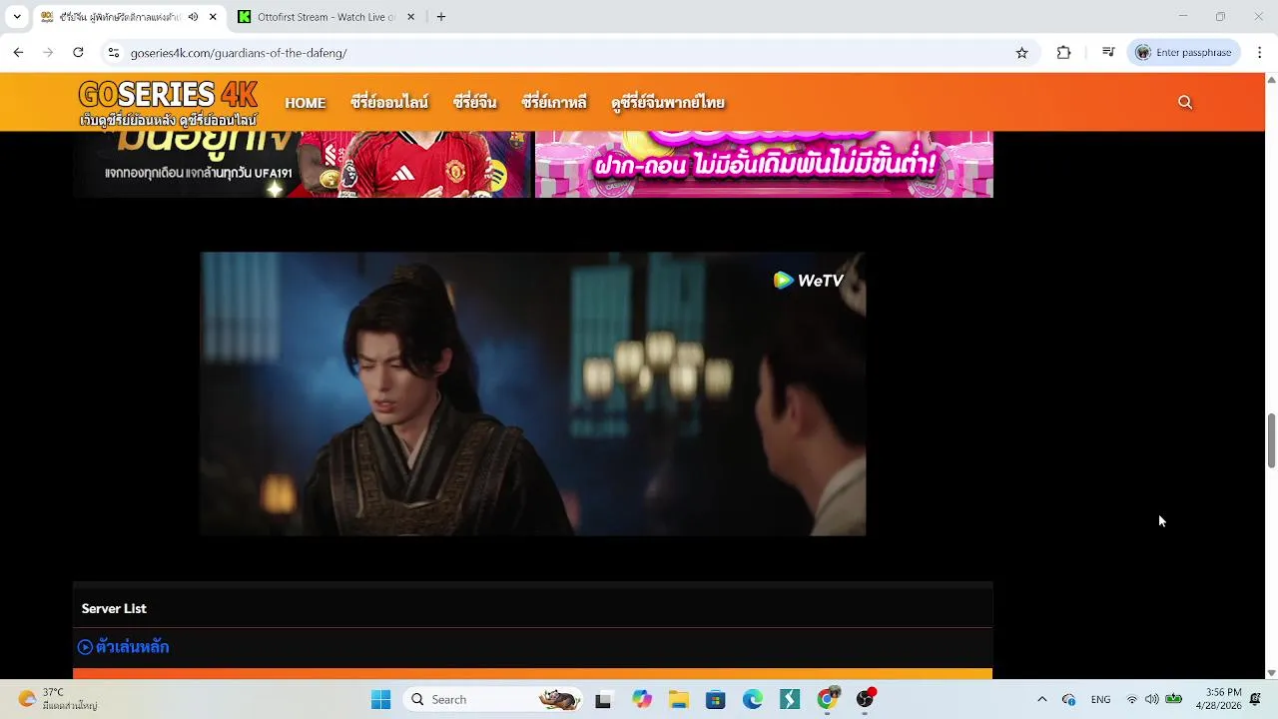Open the GOSERIES 4K logo homepage

click(x=168, y=102)
